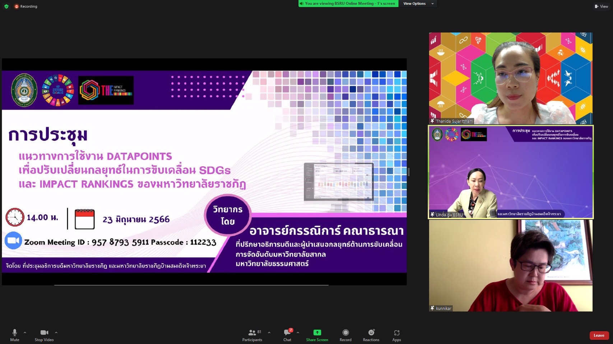Click pin icon beside kunnikar name
613x344 pixels.
pos(432,308)
